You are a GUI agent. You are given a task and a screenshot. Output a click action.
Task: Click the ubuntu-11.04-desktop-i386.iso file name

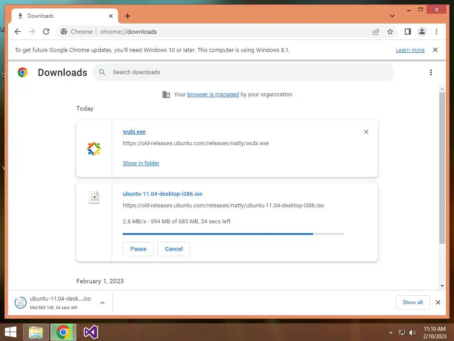tap(162, 194)
